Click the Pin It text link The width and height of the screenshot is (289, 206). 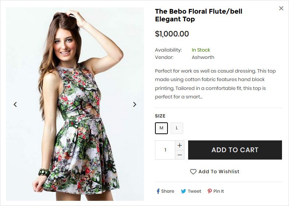pos(219,191)
